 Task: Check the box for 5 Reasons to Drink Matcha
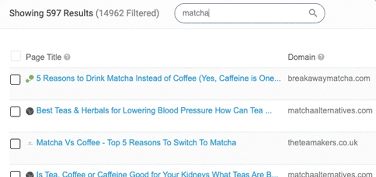click(15, 80)
